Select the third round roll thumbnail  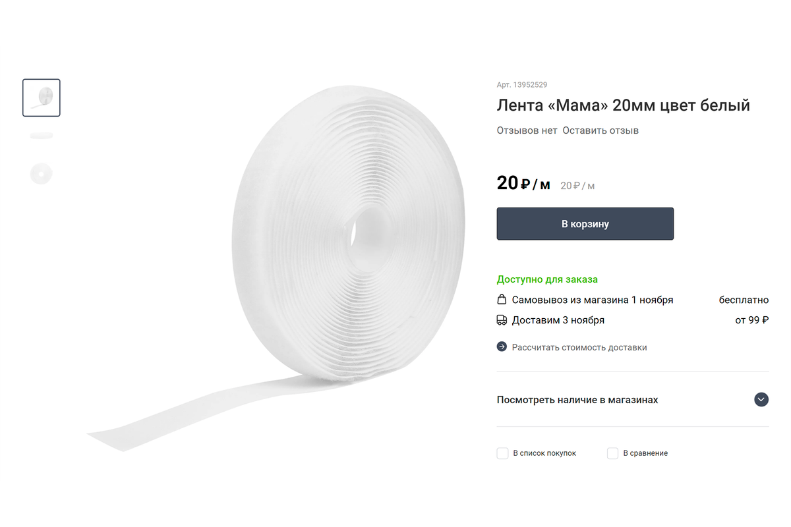[x=42, y=174]
